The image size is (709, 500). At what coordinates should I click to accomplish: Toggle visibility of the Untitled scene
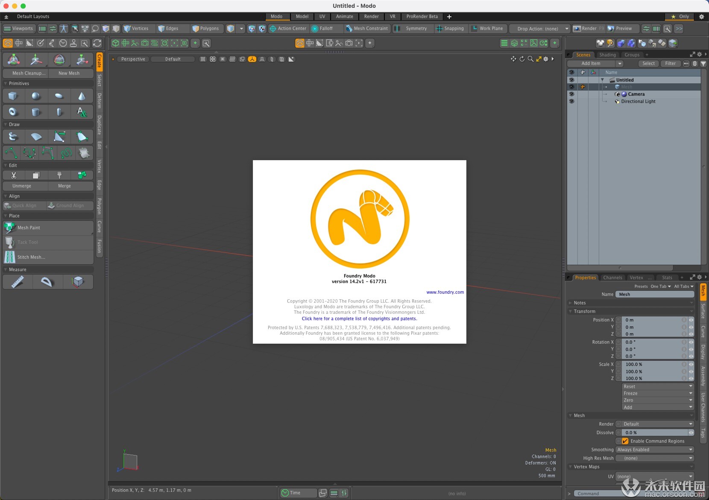tap(571, 80)
